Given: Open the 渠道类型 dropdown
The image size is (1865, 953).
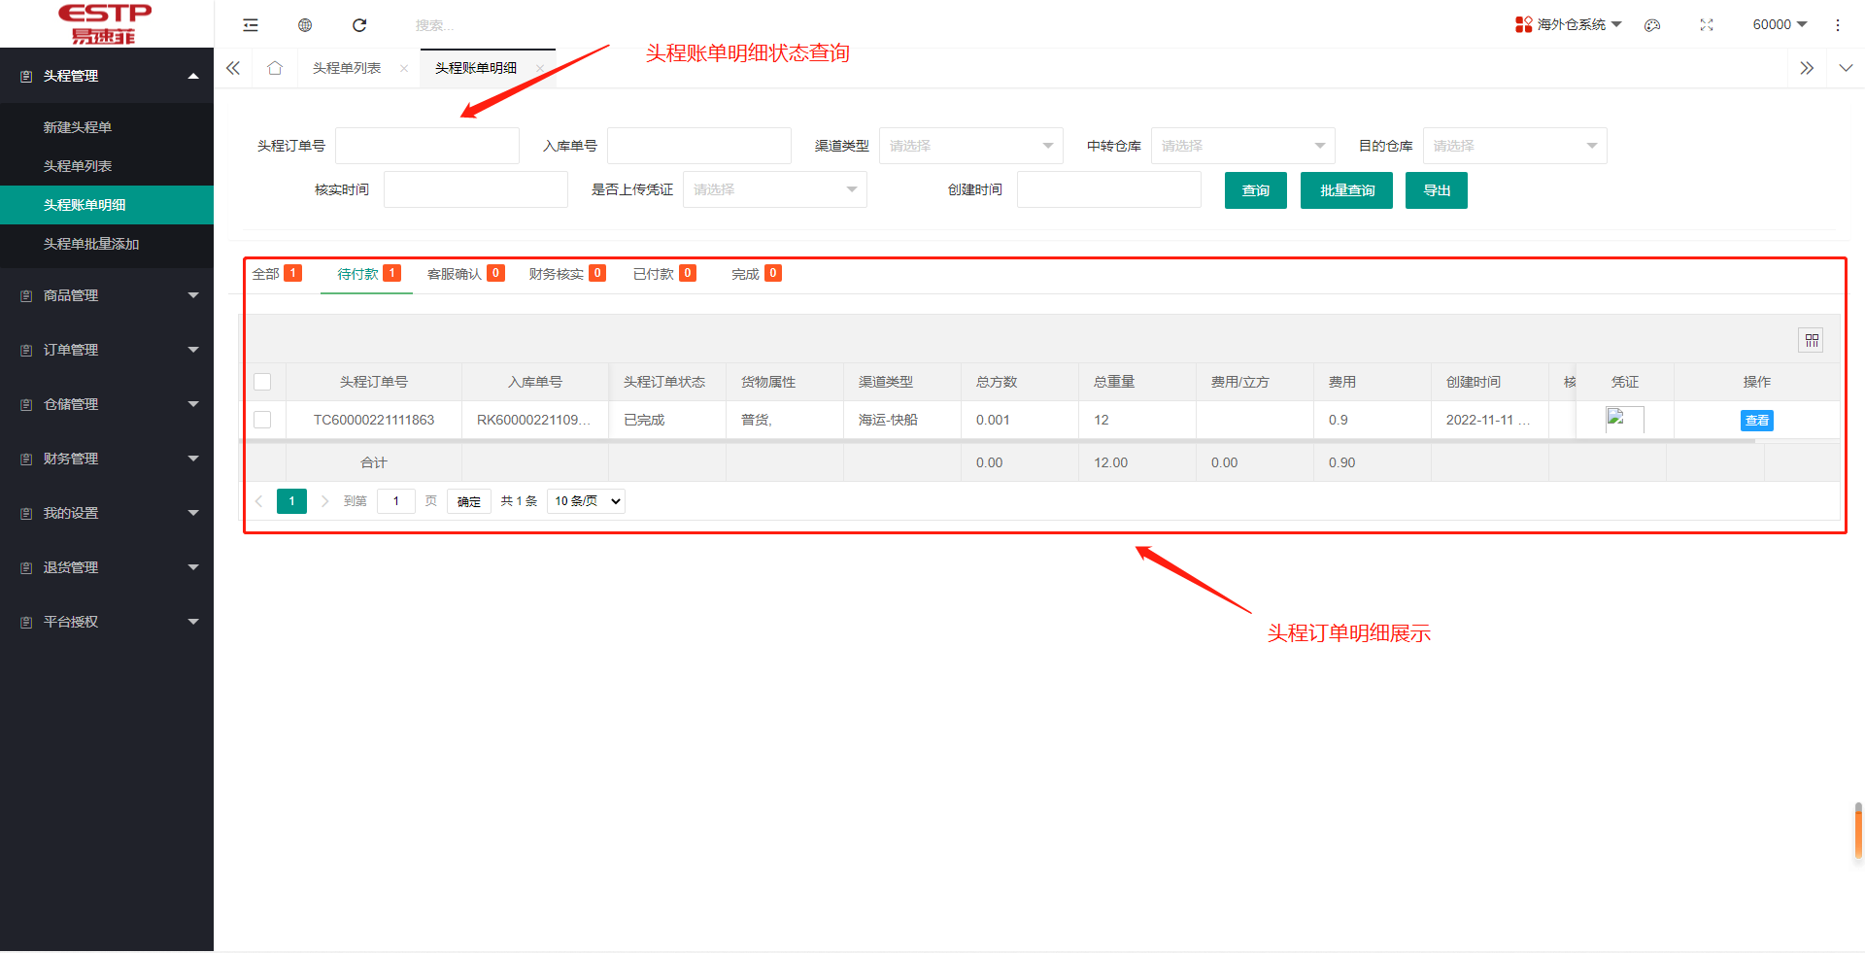Looking at the screenshot, I should point(970,146).
